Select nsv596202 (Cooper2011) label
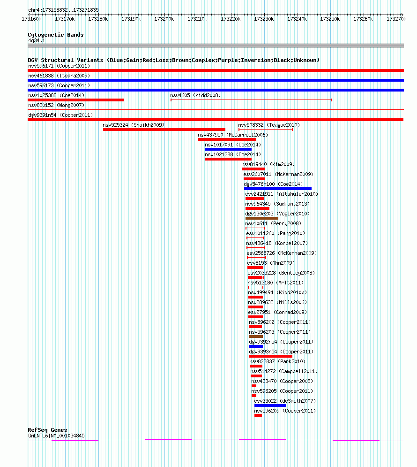 280,322
